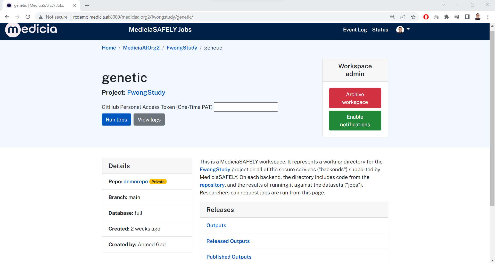Click the Run Jobs button
The width and height of the screenshot is (495, 263).
coord(117,120)
